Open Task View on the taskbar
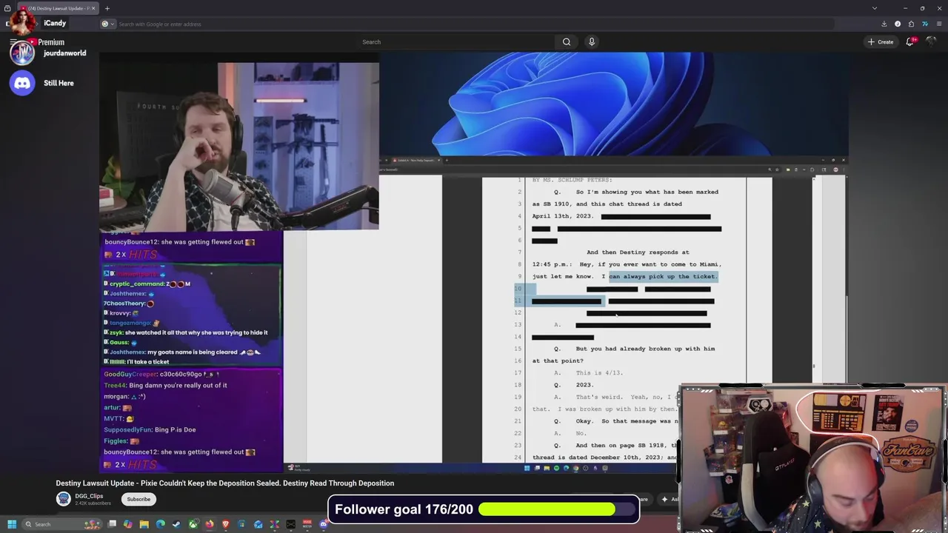This screenshot has height=533, width=948. pyautogui.click(x=112, y=524)
